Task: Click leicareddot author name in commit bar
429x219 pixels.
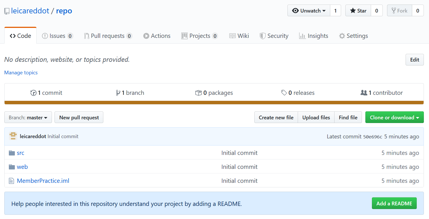Action: 33,136
